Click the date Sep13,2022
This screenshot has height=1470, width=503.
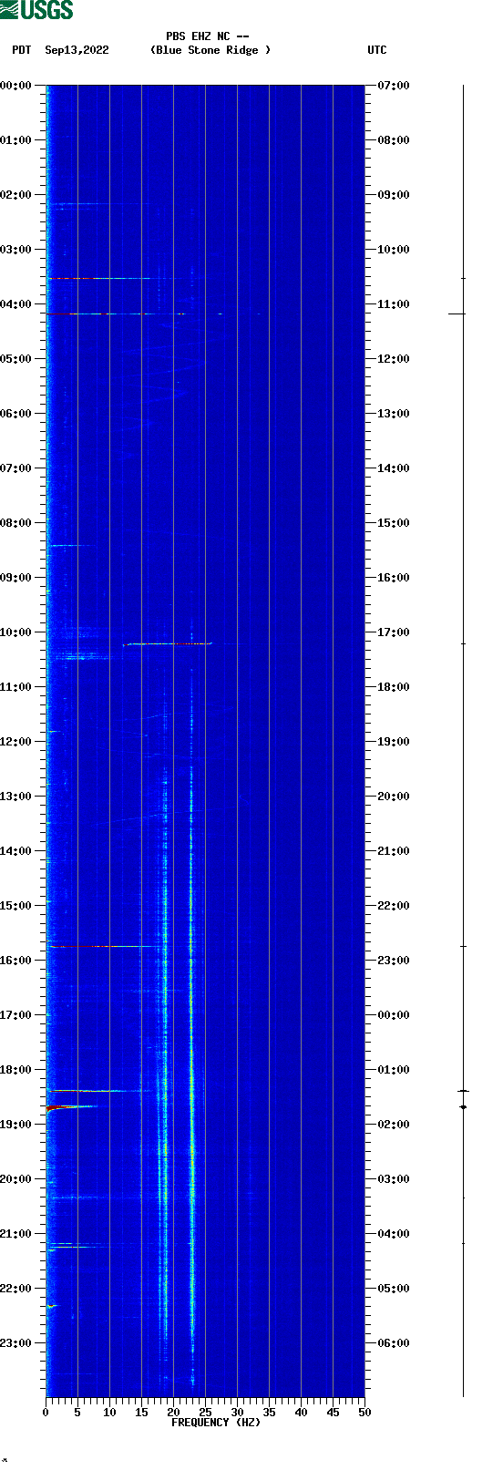tap(77, 50)
